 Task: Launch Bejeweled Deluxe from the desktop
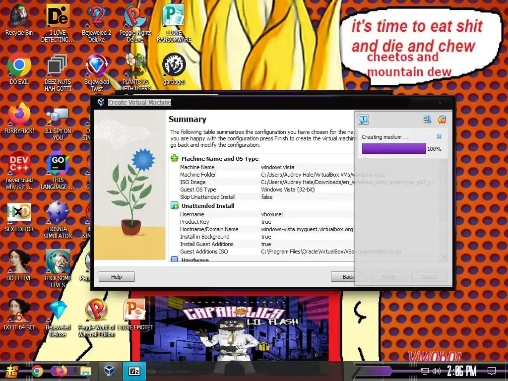pos(58,318)
